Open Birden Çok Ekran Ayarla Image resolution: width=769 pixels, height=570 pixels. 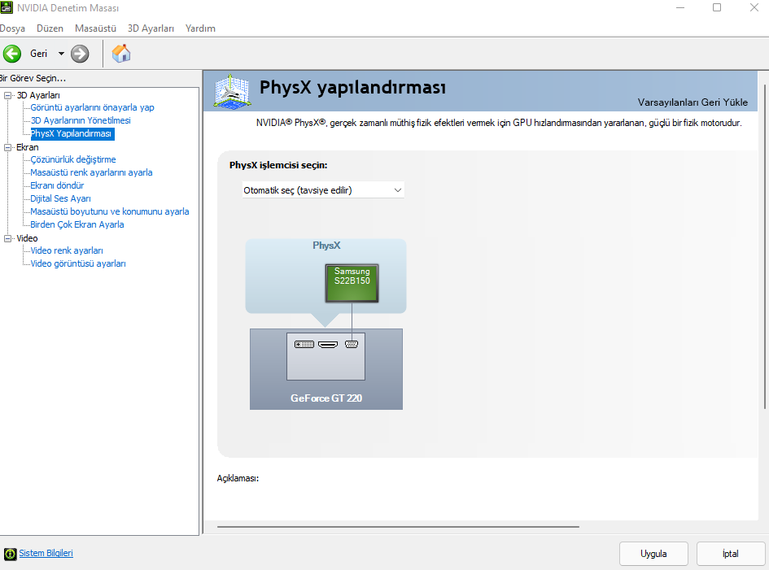[x=77, y=224]
